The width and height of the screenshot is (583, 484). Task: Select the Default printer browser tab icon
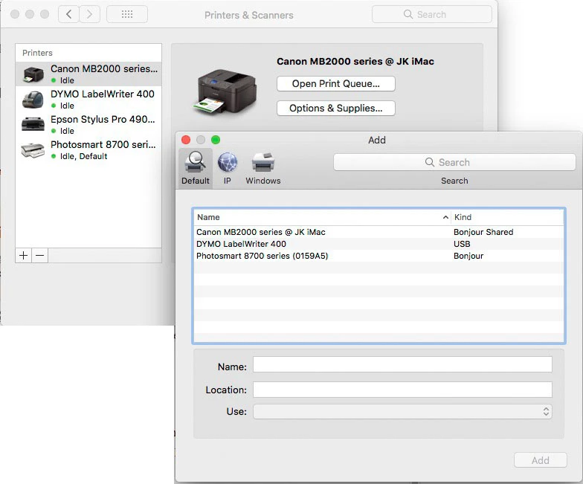[x=195, y=162]
